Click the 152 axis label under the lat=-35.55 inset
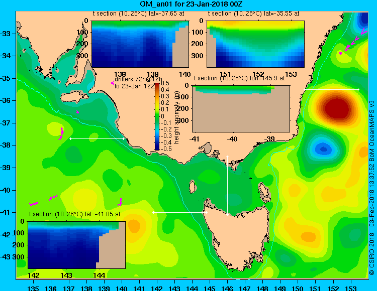 (x=258, y=74)
